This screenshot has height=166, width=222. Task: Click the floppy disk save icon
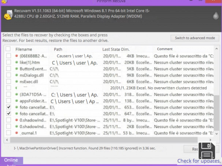[207, 151]
